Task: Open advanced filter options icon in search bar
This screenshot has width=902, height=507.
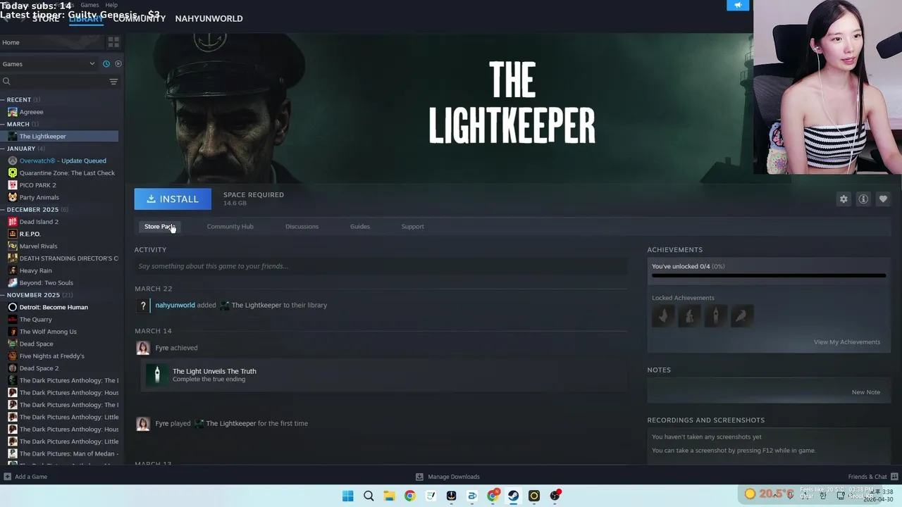Action: point(113,82)
